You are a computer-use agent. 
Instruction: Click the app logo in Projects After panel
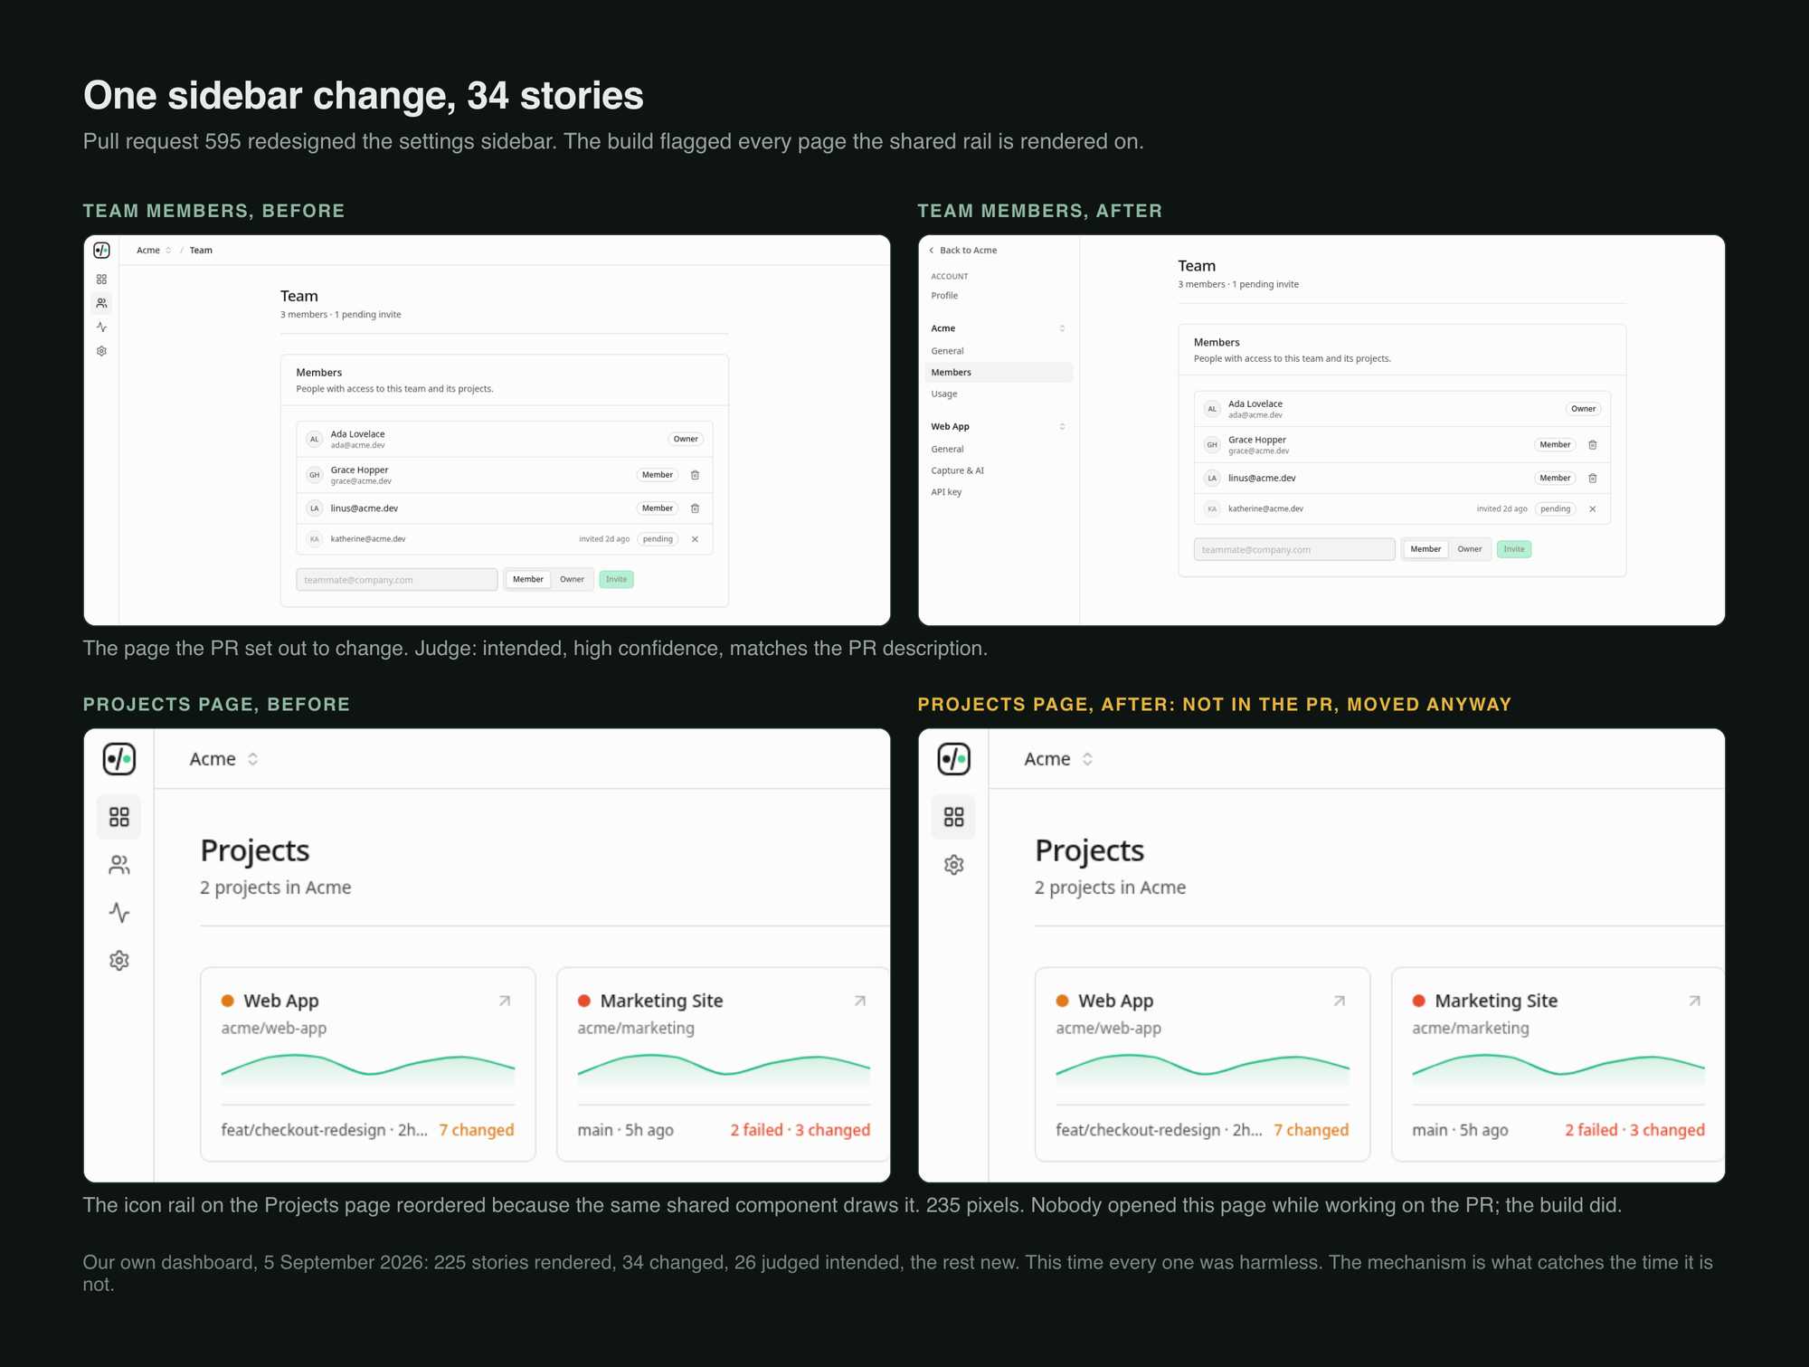[954, 759]
